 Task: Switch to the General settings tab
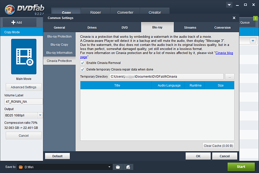[59, 28]
